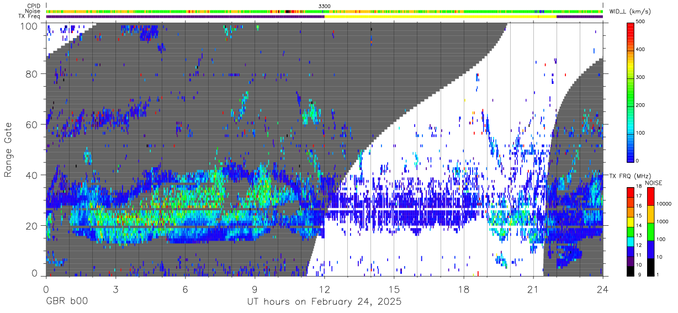Click the 'GBR b00' radar beam label

67,302
